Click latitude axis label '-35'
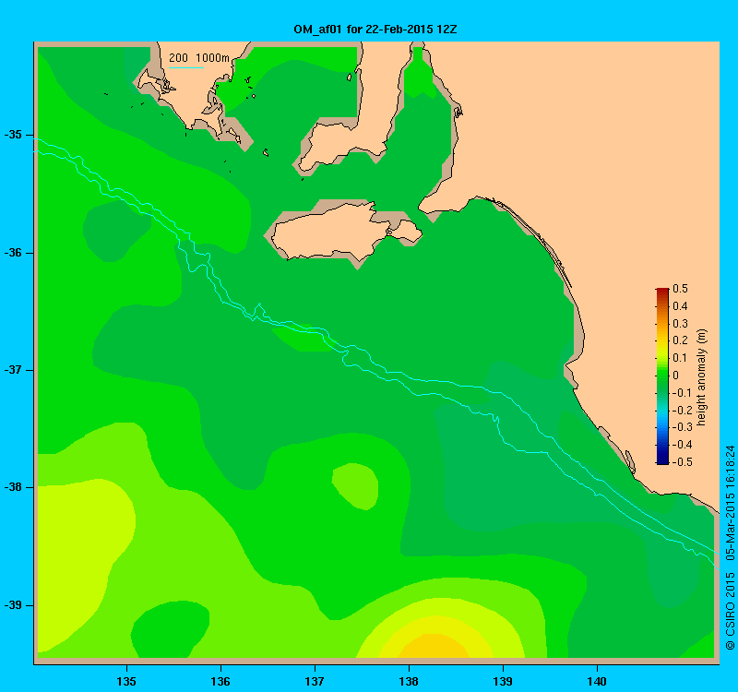Viewport: 738px width, 692px height. tap(13, 135)
